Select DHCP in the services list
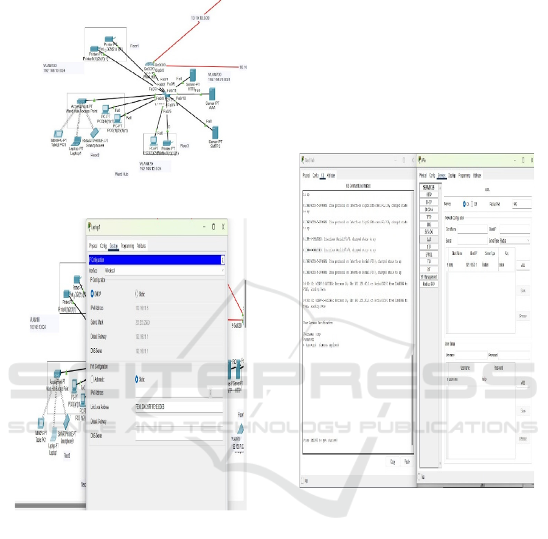This screenshot has width=548, height=539. pos(429,202)
